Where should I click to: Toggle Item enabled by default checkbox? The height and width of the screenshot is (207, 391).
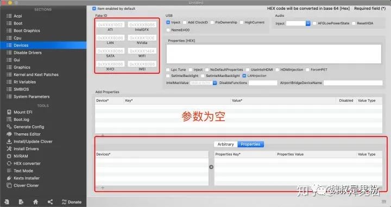(94, 9)
